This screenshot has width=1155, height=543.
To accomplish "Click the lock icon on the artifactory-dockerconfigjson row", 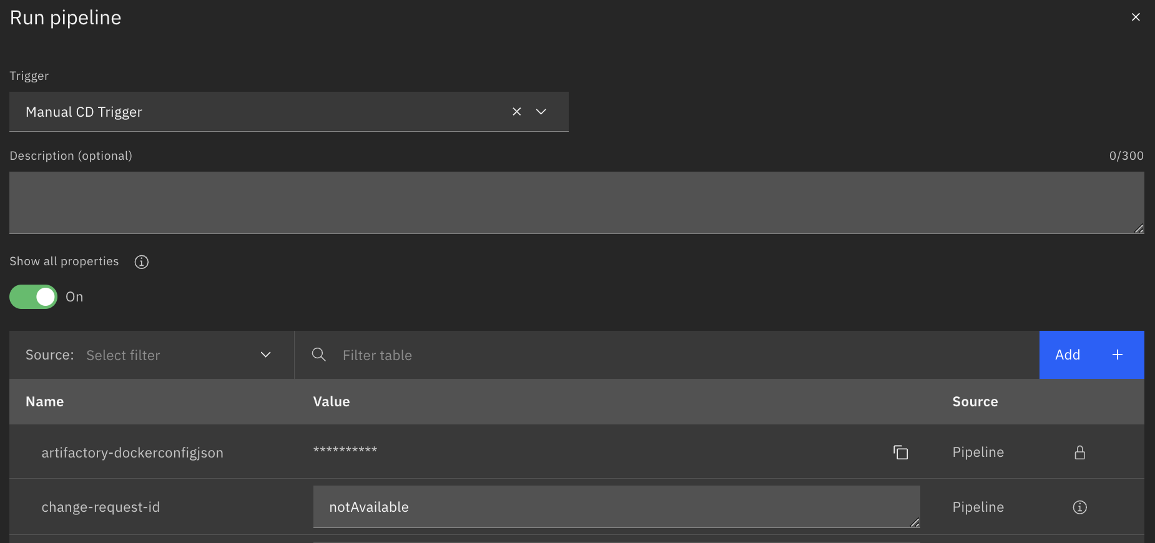I will click(1079, 452).
